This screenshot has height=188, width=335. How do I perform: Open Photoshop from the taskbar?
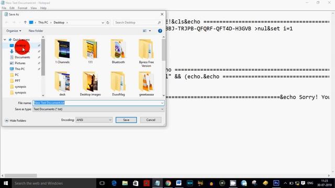tap(276, 183)
